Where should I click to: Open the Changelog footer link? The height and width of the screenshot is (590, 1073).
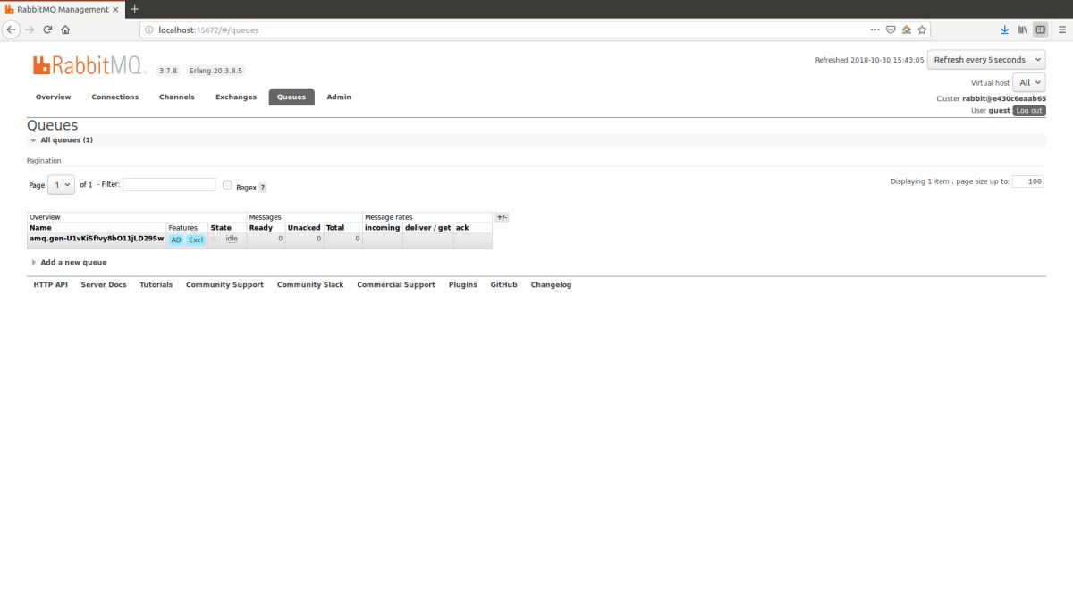pos(551,285)
